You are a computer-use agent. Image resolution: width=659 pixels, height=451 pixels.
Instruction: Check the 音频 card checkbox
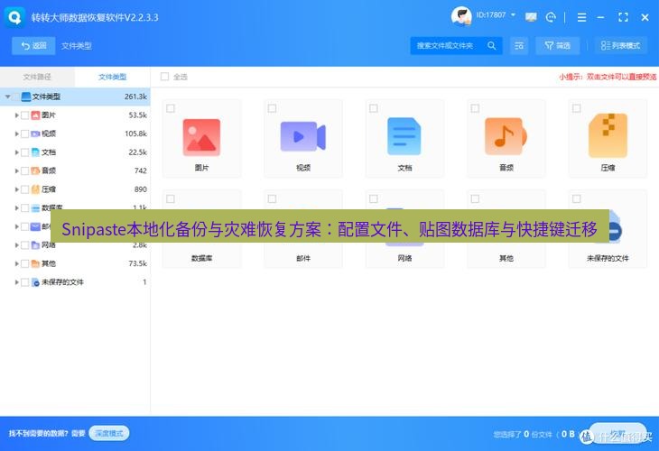[475, 108]
